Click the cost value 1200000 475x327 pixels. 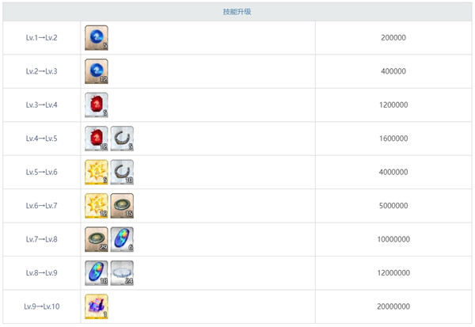(393, 105)
